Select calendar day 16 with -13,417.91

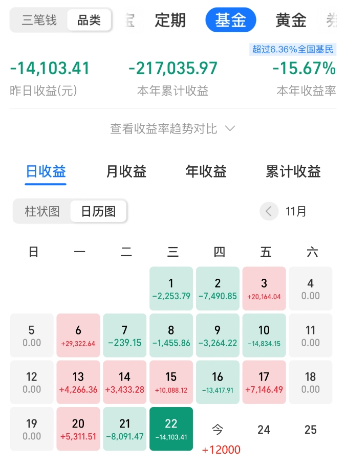[218, 382]
